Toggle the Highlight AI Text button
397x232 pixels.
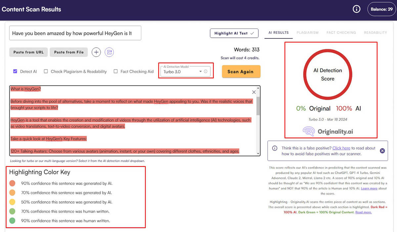[234, 33]
